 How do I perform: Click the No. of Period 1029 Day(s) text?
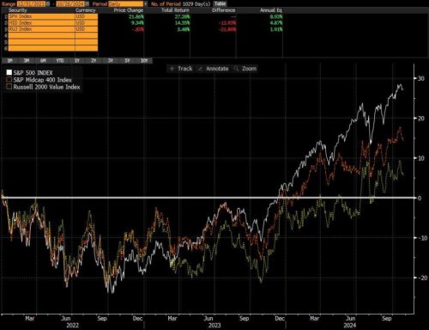click(x=180, y=4)
